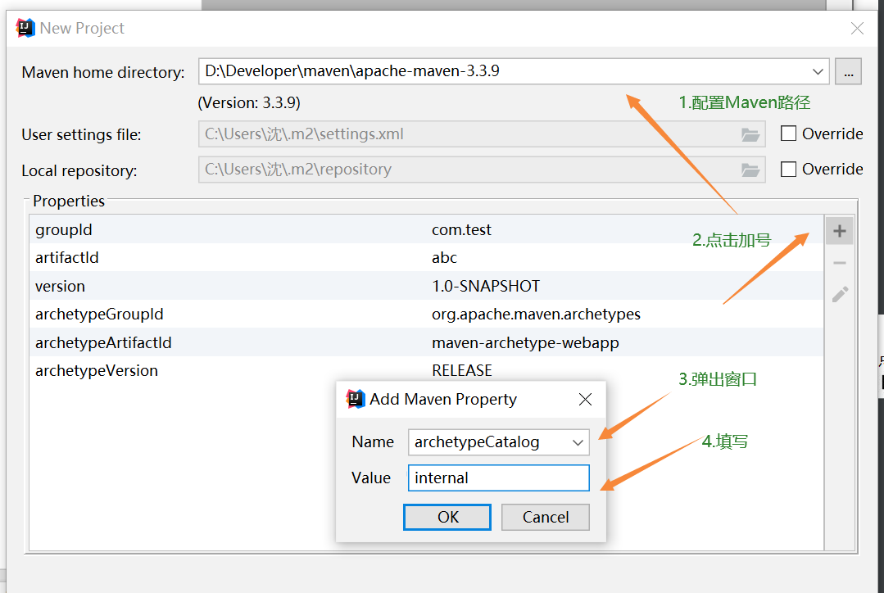Enable Override for User settings file

pyautogui.click(x=788, y=134)
